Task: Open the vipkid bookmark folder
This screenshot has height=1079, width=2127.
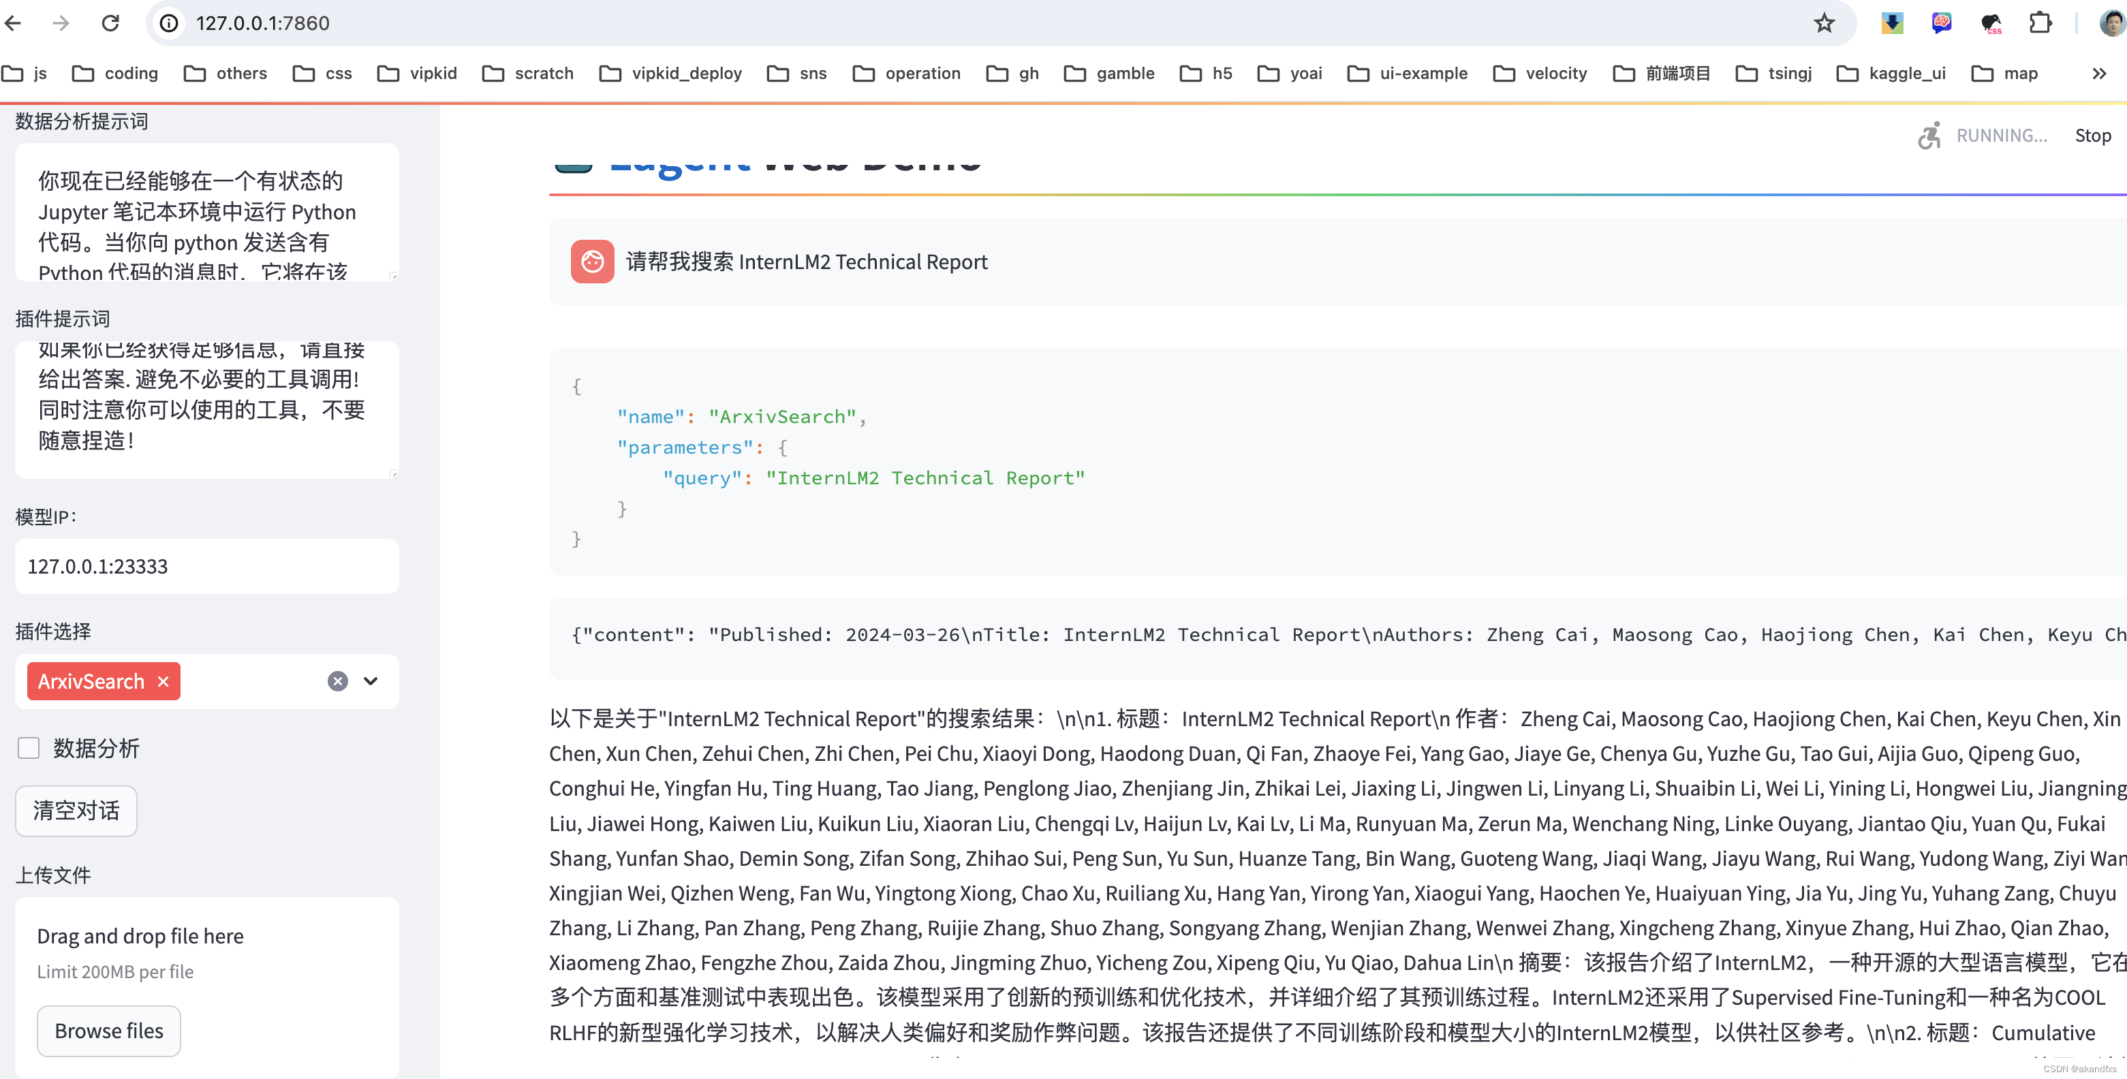Action: point(417,74)
